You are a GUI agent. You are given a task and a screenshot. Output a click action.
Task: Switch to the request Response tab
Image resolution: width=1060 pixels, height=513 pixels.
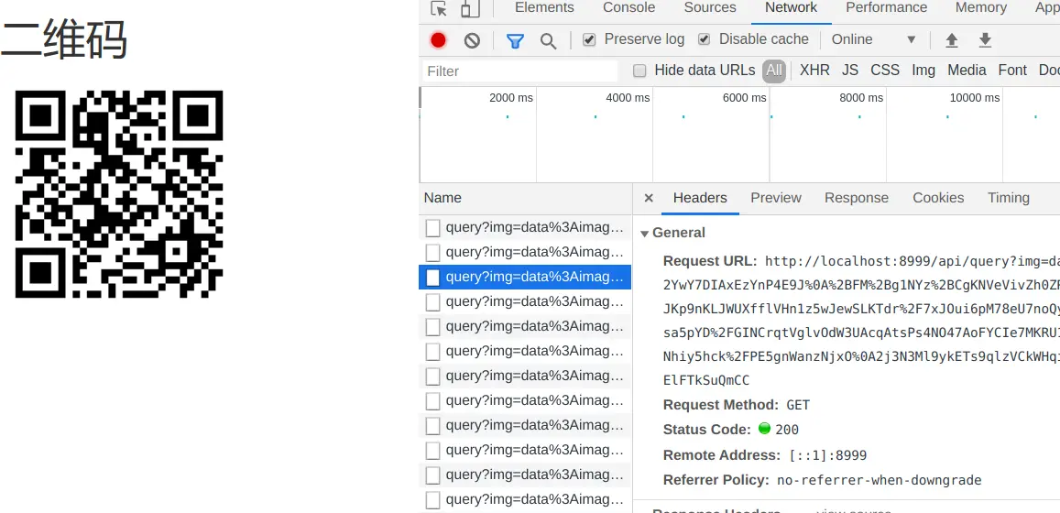click(857, 198)
